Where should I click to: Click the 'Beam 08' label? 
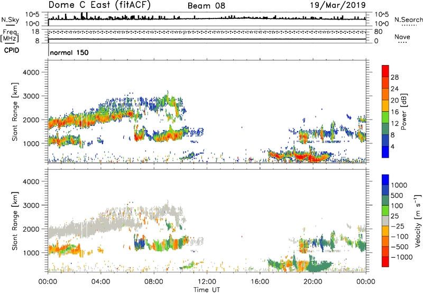(x=206, y=6)
